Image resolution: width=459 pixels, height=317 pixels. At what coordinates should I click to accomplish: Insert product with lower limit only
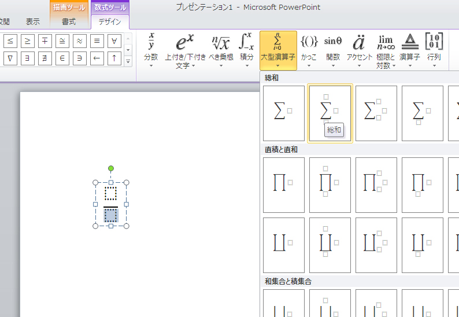pyautogui.click(x=423, y=185)
